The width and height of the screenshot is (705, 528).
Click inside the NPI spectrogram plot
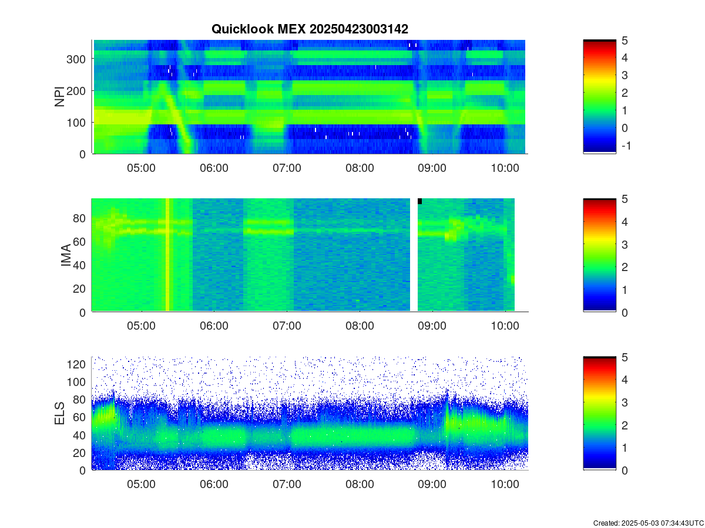(309, 97)
